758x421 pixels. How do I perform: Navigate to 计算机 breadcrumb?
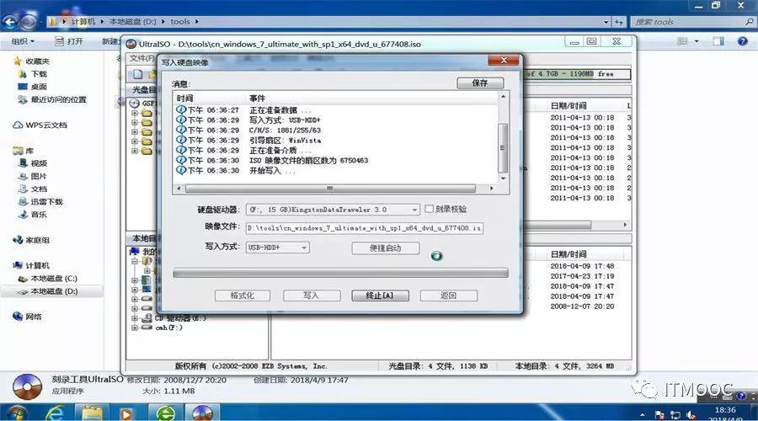(x=83, y=22)
